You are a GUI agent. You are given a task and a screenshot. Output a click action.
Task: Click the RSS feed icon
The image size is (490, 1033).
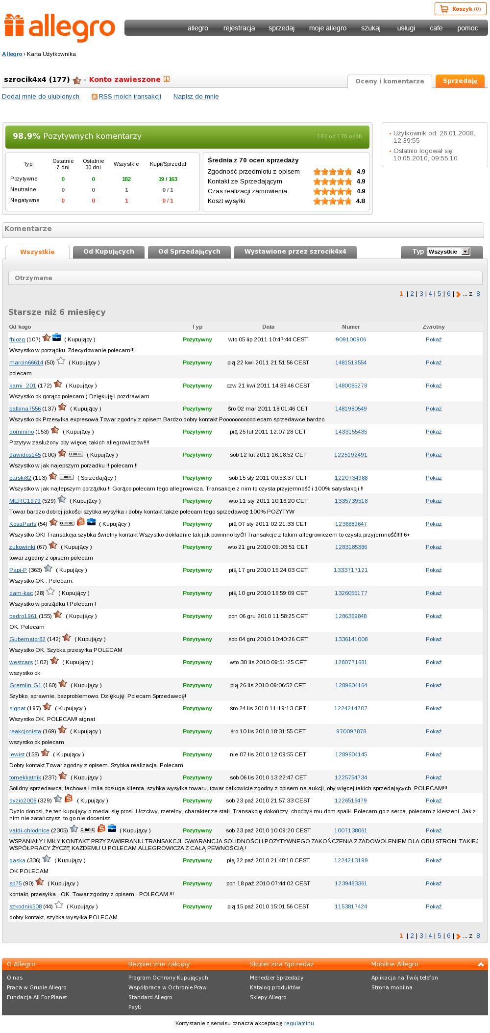pyautogui.click(x=95, y=97)
